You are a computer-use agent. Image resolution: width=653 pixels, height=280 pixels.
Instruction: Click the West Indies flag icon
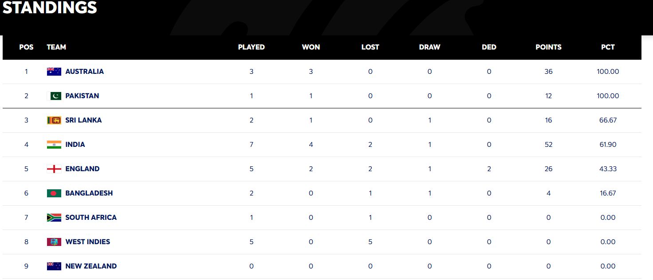coord(54,242)
